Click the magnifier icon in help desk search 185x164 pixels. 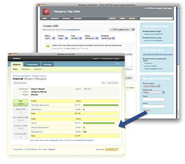(x=171, y=18)
